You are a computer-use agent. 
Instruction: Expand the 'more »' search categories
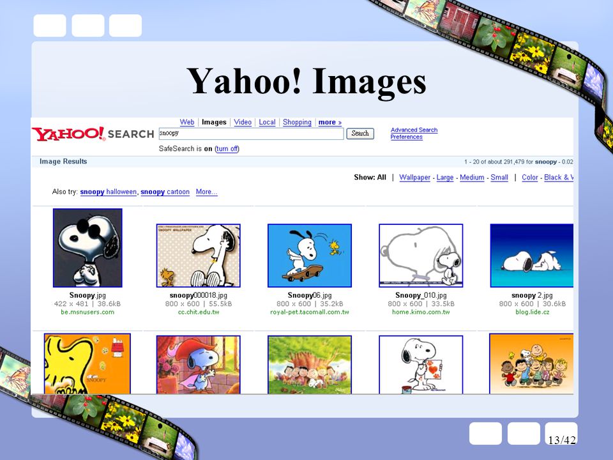(330, 122)
